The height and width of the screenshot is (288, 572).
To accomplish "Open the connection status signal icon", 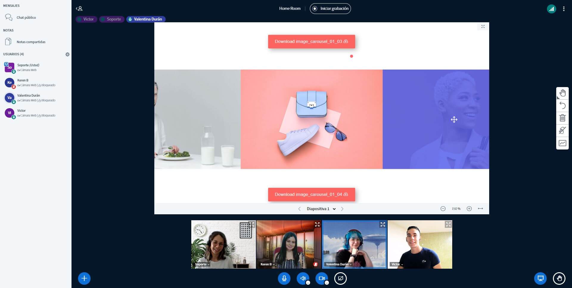I will [551, 9].
